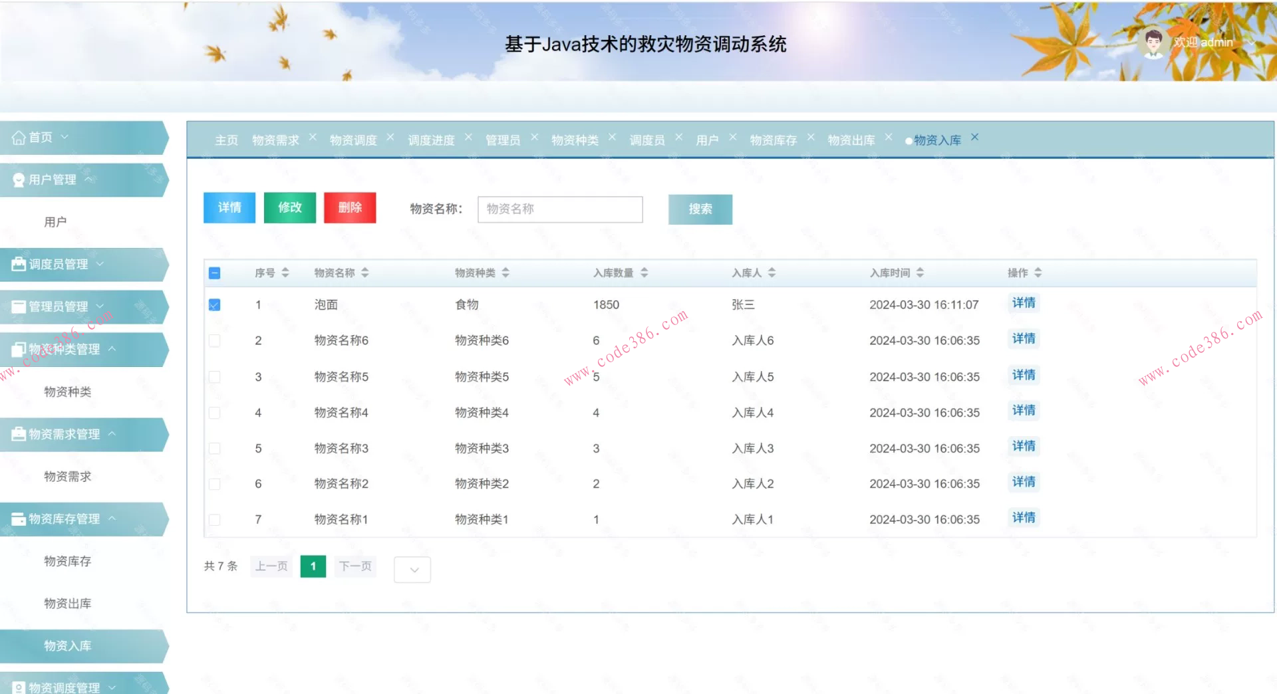The height and width of the screenshot is (694, 1277).
Task: Click the red 删除 delete button
Action: (x=349, y=207)
